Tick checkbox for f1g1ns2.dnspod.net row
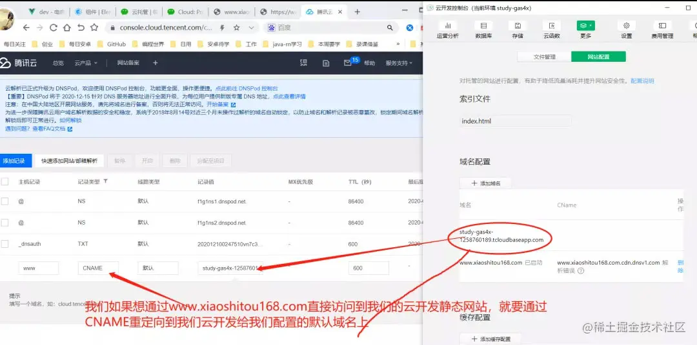The height and width of the screenshot is (345, 697). click(5, 223)
